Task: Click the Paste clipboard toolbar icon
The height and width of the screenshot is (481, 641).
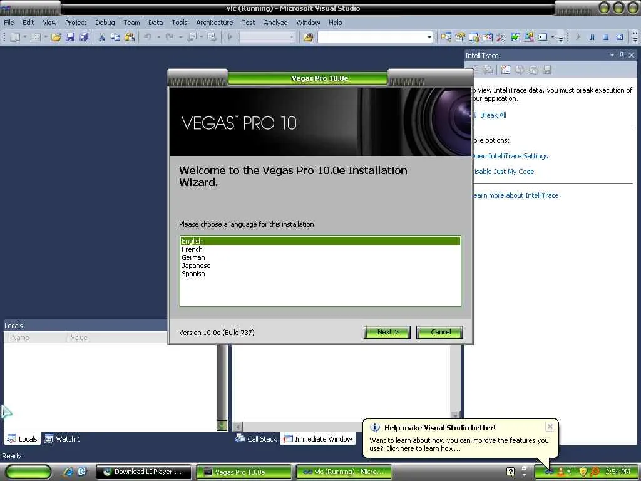Action: point(129,37)
